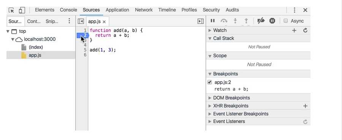Click the deactivate breakpoints icon
Image resolution: width=342 pixels, height=140 pixels.
(261, 21)
